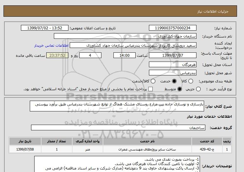The width and height of the screenshot is (244, 172).
Task: Click the طبقه بندی موضوعی label
Action: (215, 81)
